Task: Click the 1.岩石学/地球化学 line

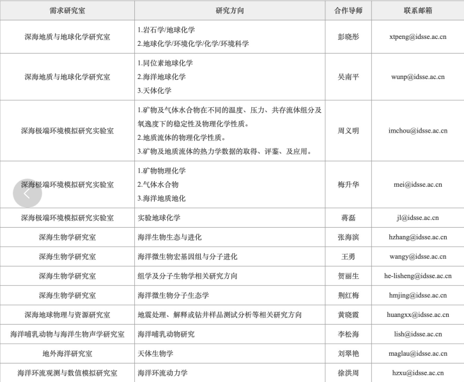Action: [x=166, y=30]
